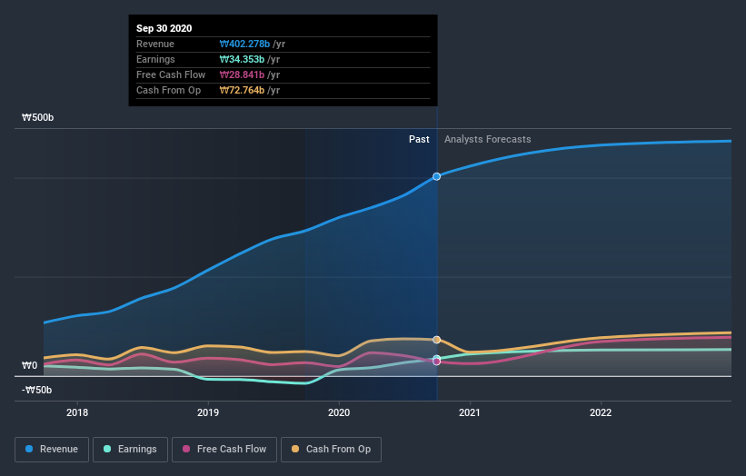Click the ₩402.278b revenue value
The height and width of the screenshot is (476, 746).
pos(244,44)
